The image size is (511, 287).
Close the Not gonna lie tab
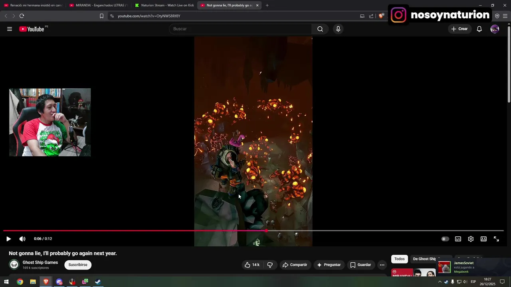pos(257,5)
